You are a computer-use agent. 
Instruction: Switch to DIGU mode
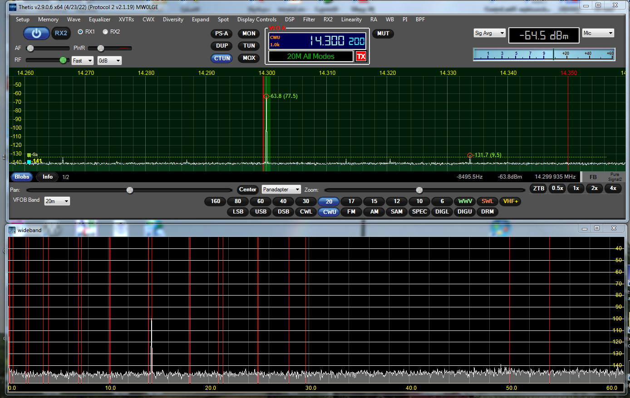click(x=465, y=212)
